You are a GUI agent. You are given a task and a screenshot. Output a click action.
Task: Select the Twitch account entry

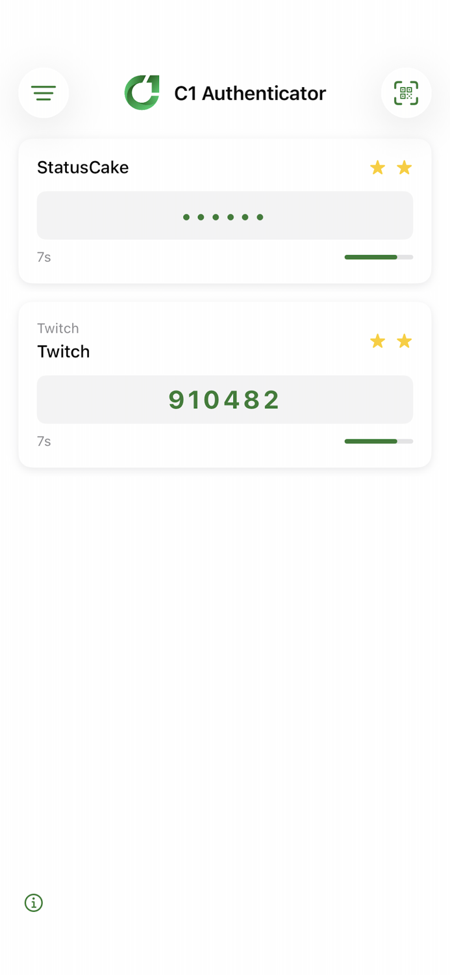225,384
